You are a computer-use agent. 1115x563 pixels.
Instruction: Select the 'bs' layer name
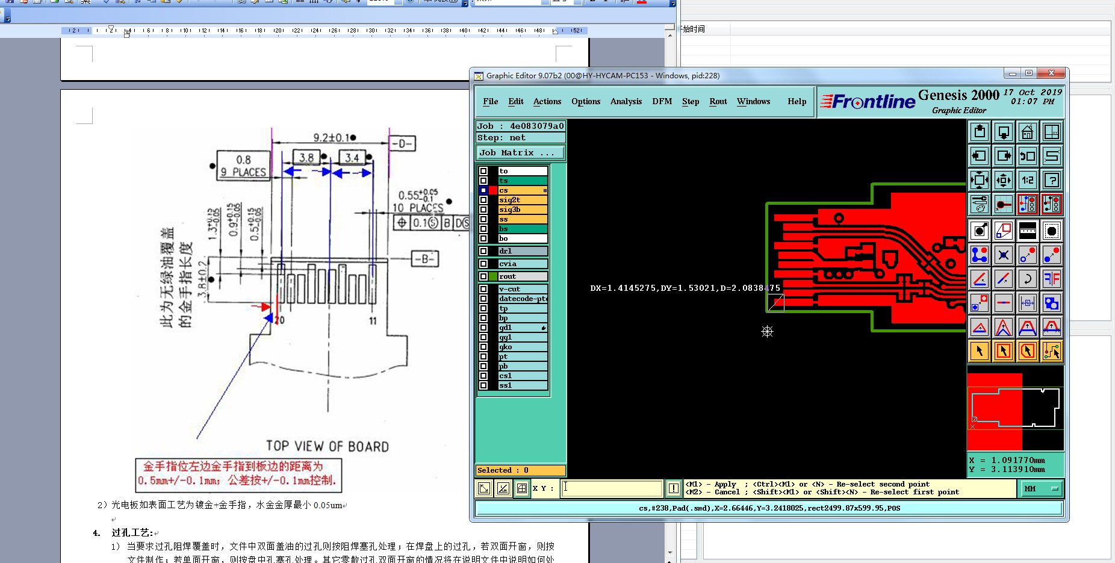pos(523,229)
